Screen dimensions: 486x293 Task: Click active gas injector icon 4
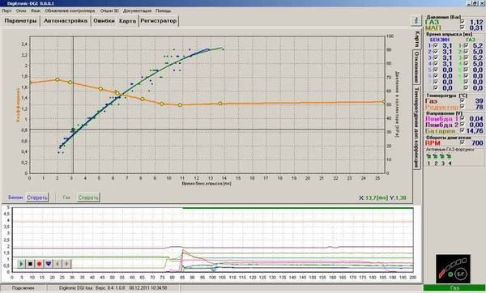[x=450, y=157]
